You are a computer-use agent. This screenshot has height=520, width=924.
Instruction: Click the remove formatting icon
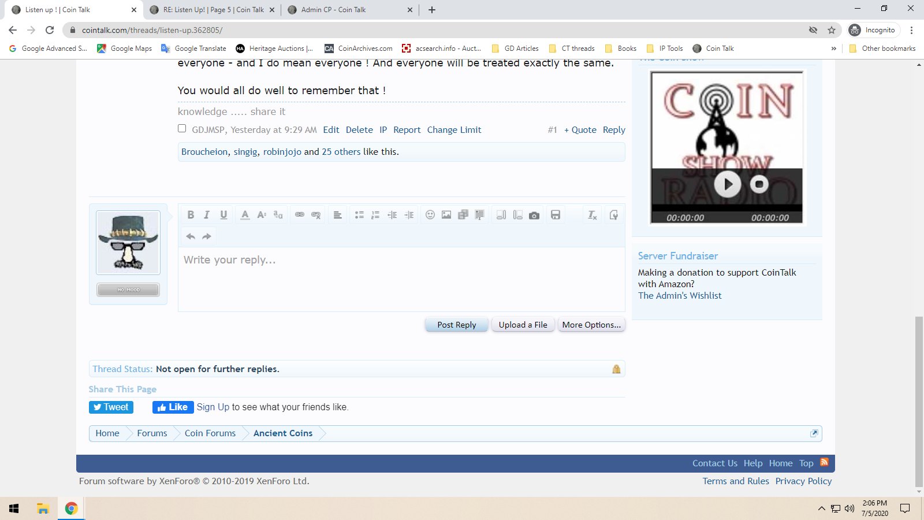(x=592, y=215)
